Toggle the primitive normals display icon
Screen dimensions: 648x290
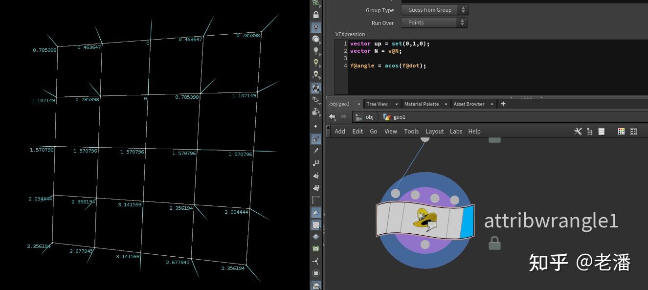click(316, 175)
